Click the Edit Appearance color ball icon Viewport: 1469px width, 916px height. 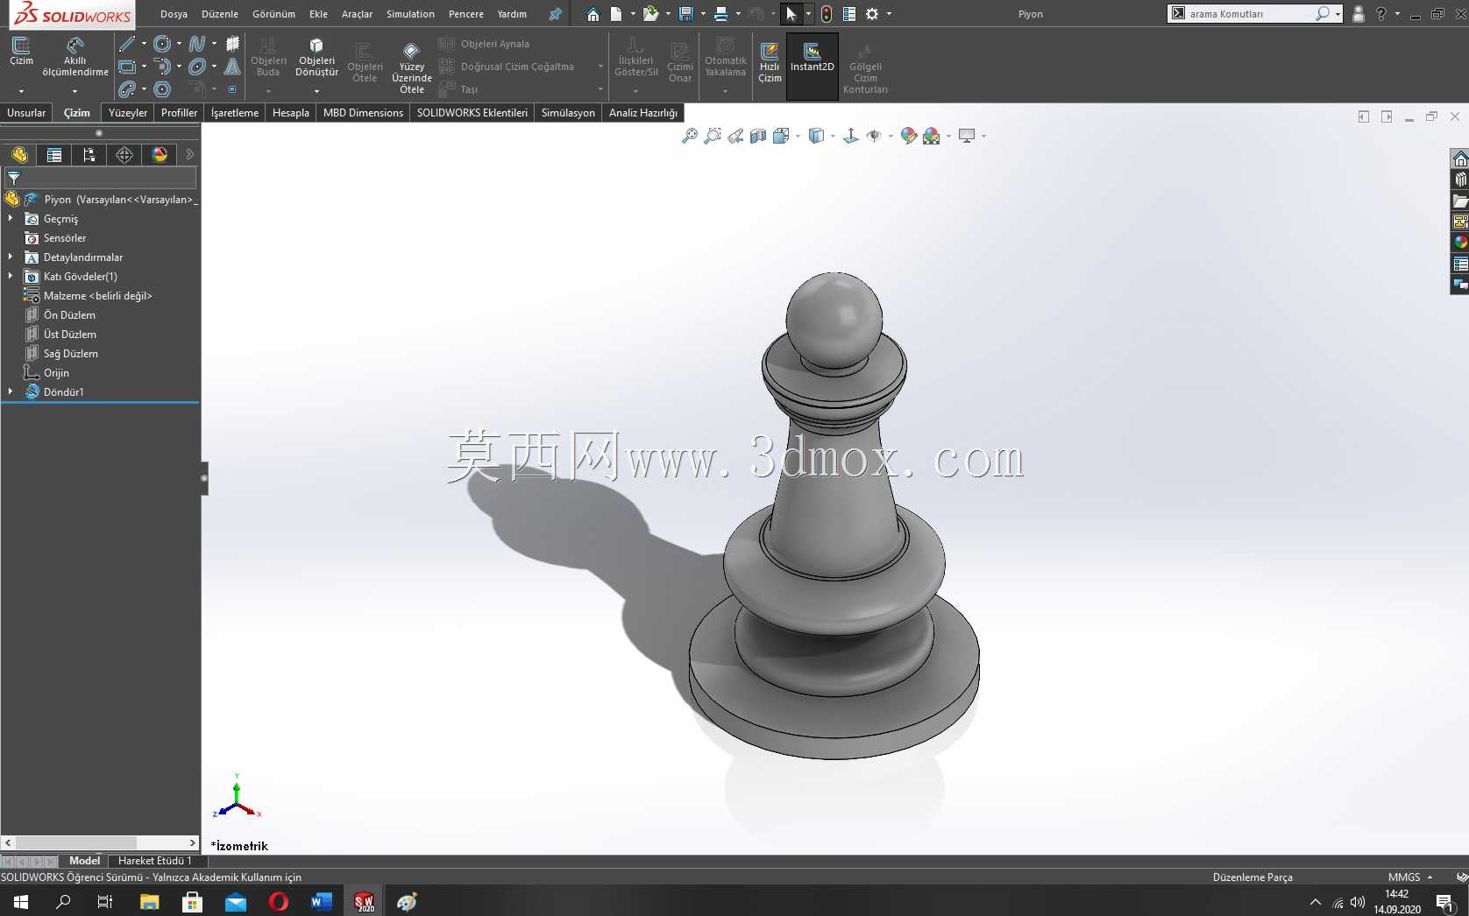[x=909, y=136]
